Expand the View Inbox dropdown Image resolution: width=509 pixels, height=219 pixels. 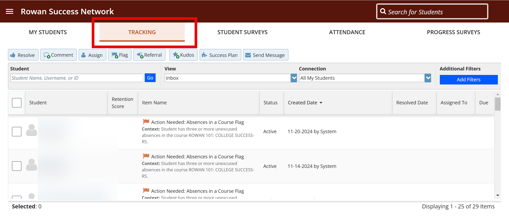coord(294,78)
